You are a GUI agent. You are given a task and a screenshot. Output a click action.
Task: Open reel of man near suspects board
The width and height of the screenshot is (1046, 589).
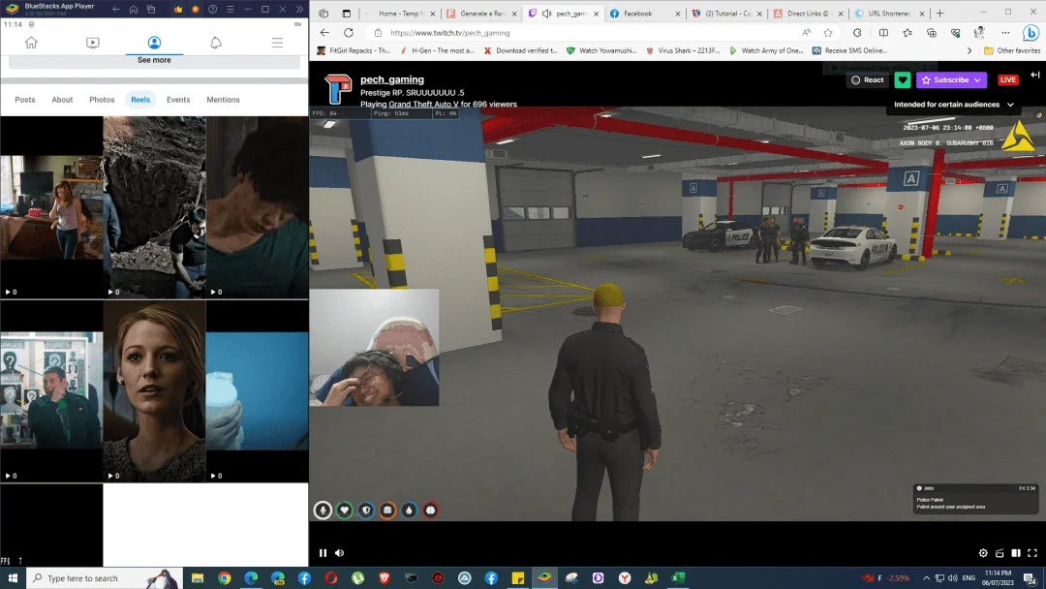coord(51,390)
